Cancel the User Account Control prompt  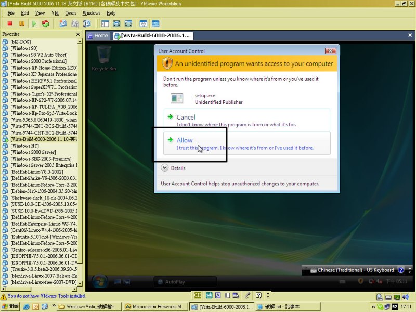(246, 120)
